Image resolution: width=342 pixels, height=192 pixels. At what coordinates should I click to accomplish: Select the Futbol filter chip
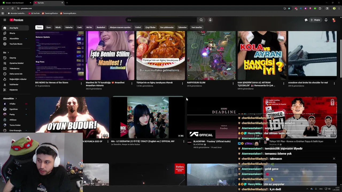[x=138, y=27]
